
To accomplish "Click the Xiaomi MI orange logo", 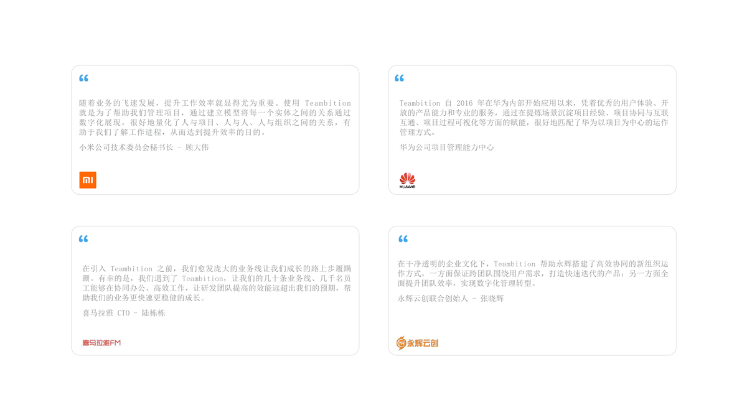I will (x=88, y=180).
